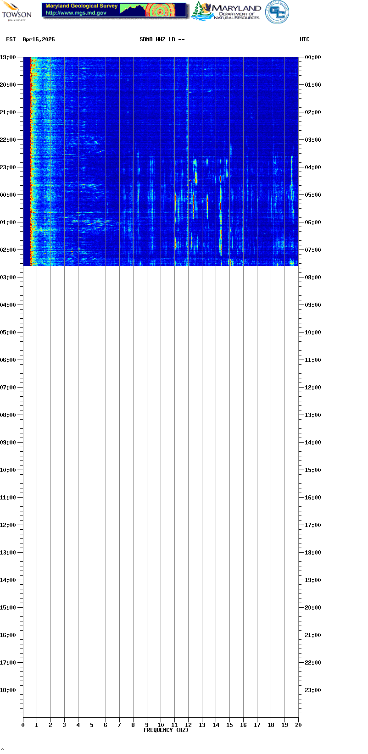This screenshot has width=368, height=754.
Task: Open the Maryland Geological Survey banner
Action: [x=115, y=10]
